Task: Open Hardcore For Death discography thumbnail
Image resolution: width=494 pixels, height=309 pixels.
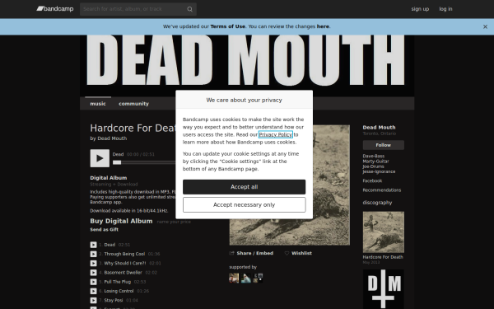Action: 384,232
